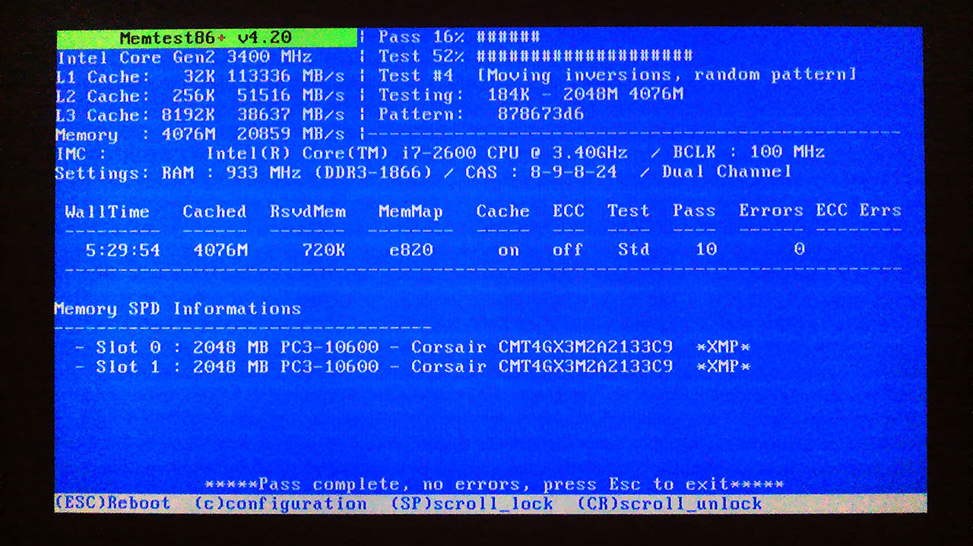Click the Pass count value 10
Image resolution: width=973 pixels, height=546 pixels.
point(705,250)
